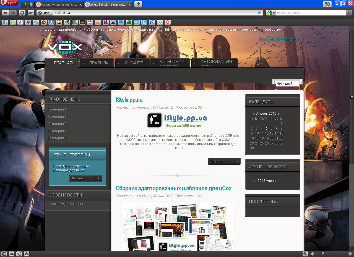Image resolution: width=354 pixels, height=257 pixels.
Task: Open the blue square star bookmark icon
Action: [x=51, y=22]
